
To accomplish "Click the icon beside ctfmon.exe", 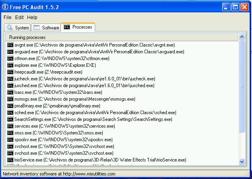I will point(10,58).
